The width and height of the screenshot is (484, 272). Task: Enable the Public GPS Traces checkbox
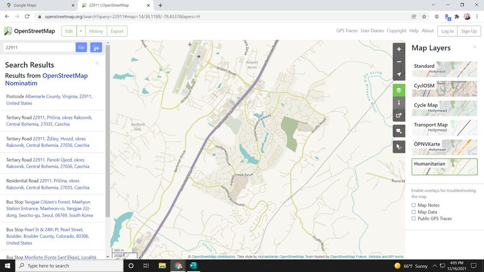pos(413,219)
